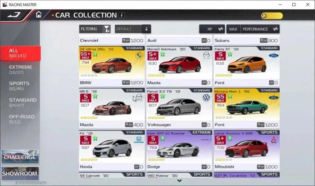The height and width of the screenshot is (186, 315).
Task: Open the S5 Cabriolet '20 card
Action: pyautogui.click(x=112, y=175)
